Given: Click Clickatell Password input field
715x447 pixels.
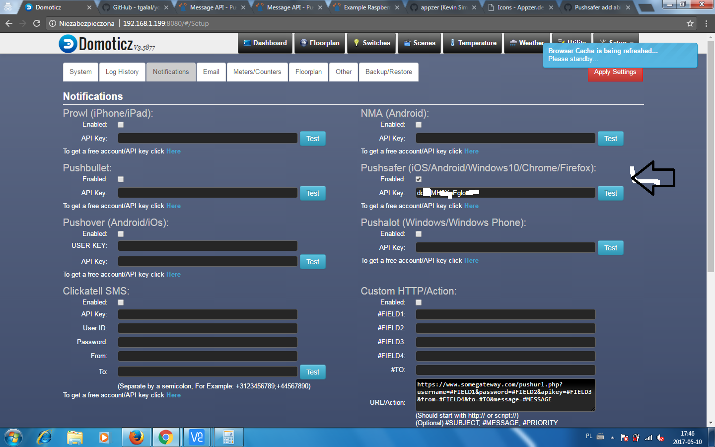Looking at the screenshot, I should coord(208,342).
